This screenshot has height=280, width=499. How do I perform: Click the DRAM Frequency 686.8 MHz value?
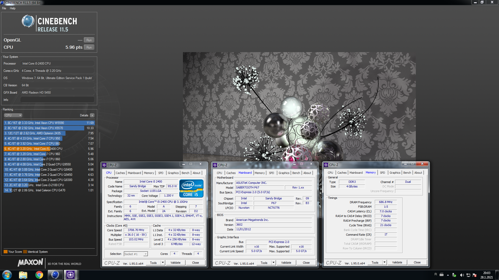point(386,202)
